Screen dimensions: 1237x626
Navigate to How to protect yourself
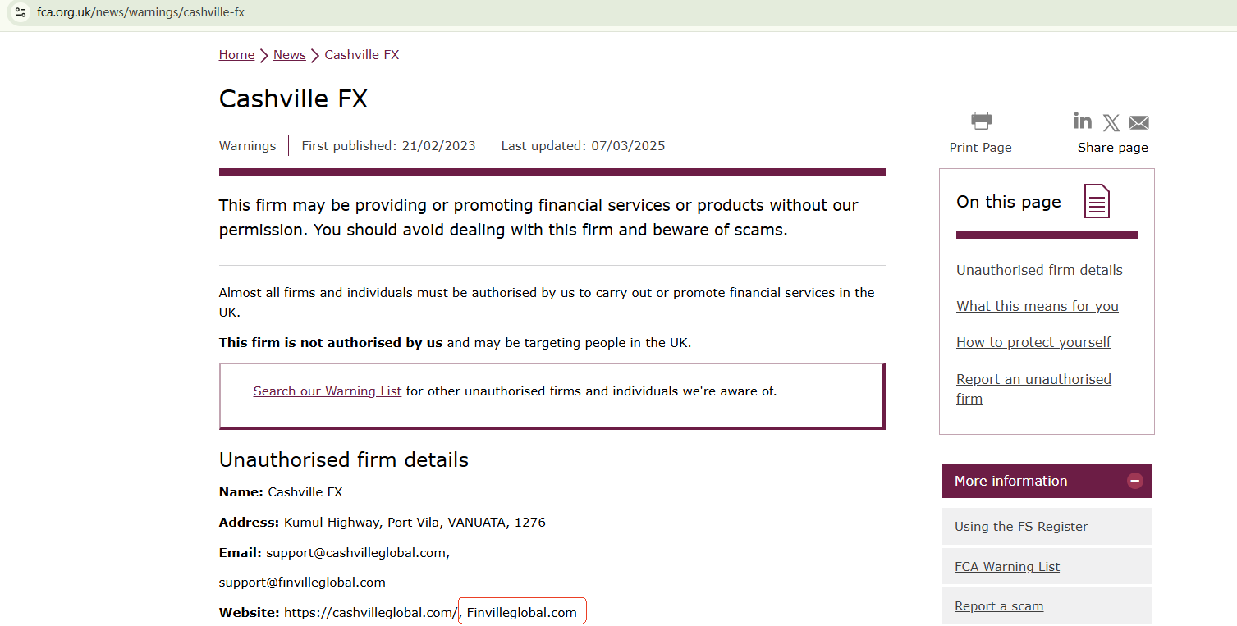(1033, 342)
